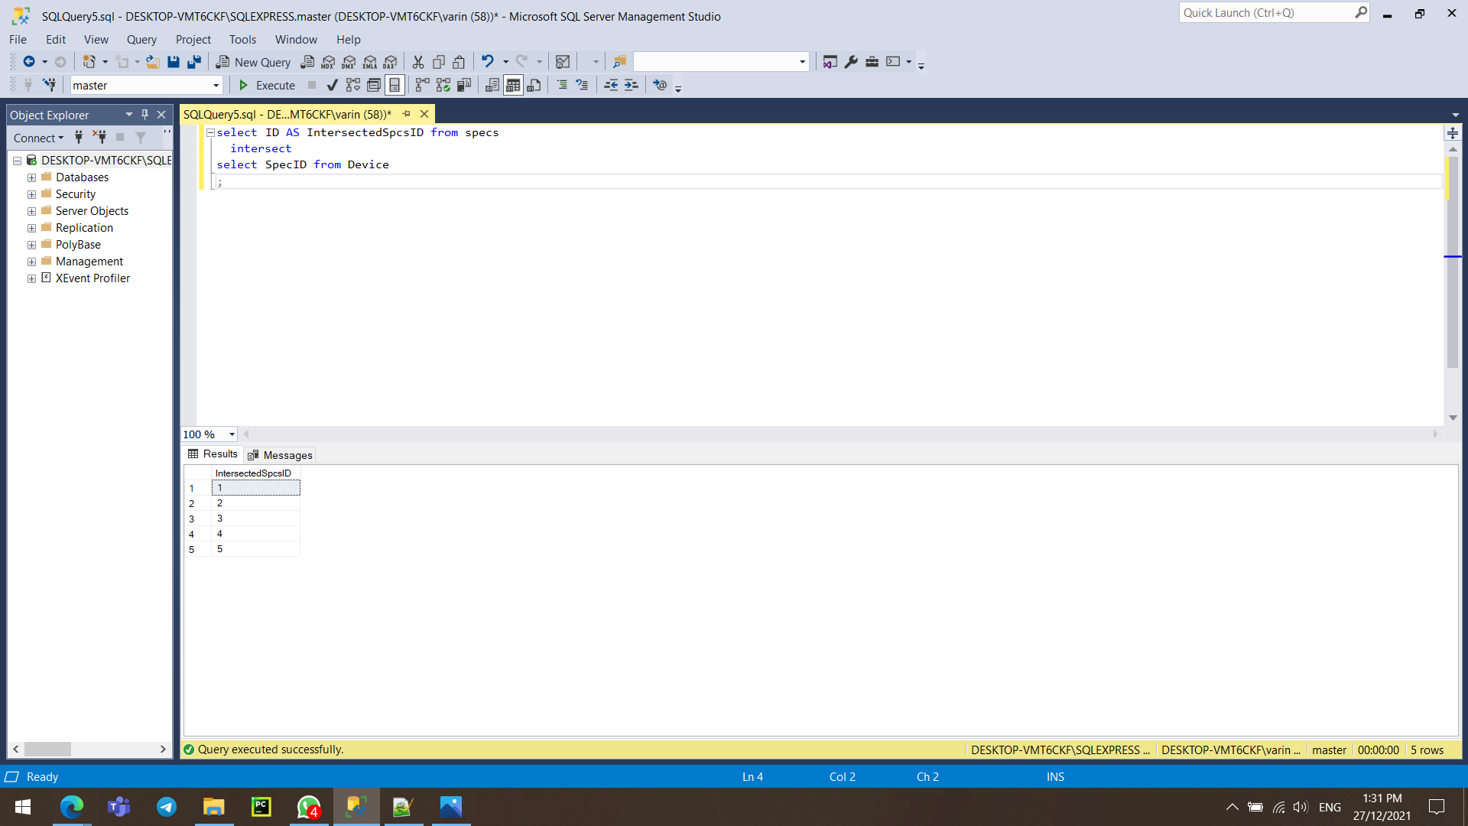1468x826 pixels.
Task: Open the Specify Template Parameters icon
Action: click(x=660, y=85)
